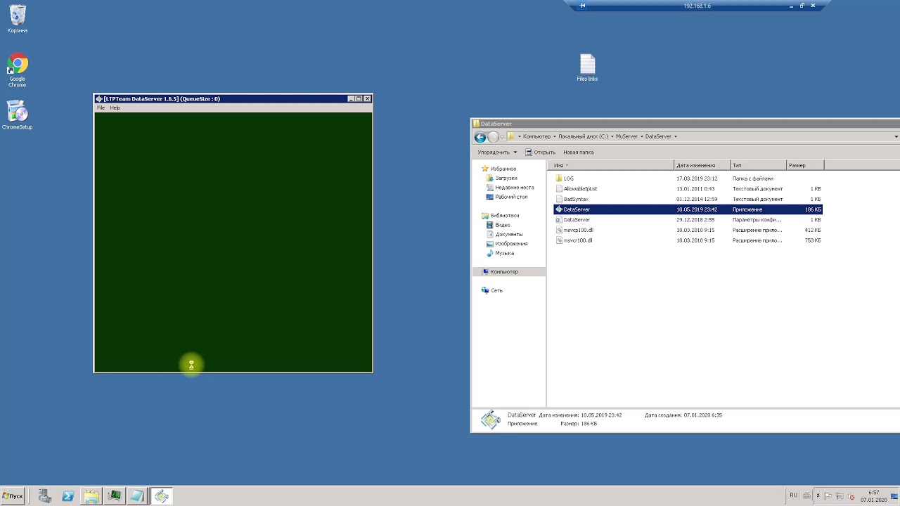
Task: Switch to the DataServer taskbar button
Action: [161, 496]
